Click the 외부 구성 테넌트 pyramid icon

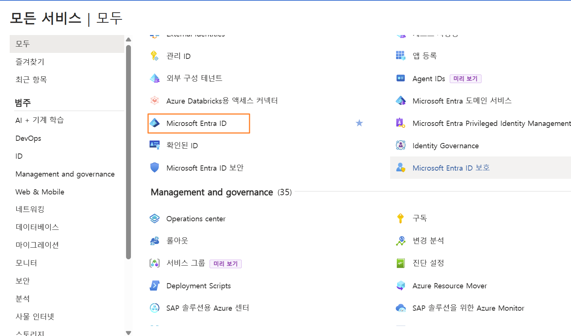point(154,78)
